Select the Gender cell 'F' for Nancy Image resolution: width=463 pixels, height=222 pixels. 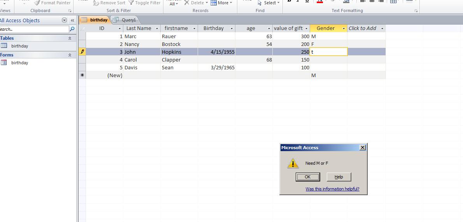coord(329,44)
